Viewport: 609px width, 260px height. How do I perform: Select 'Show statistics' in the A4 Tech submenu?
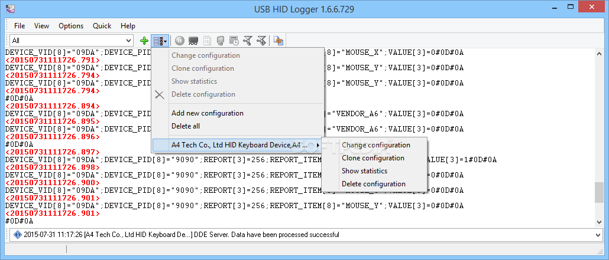click(x=364, y=171)
